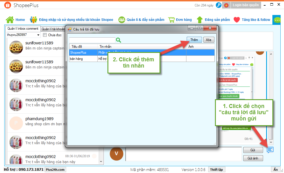Open Quản lí & đẩy sản phẩm menu
The width and height of the screenshot is (284, 173).
(x=141, y=20)
